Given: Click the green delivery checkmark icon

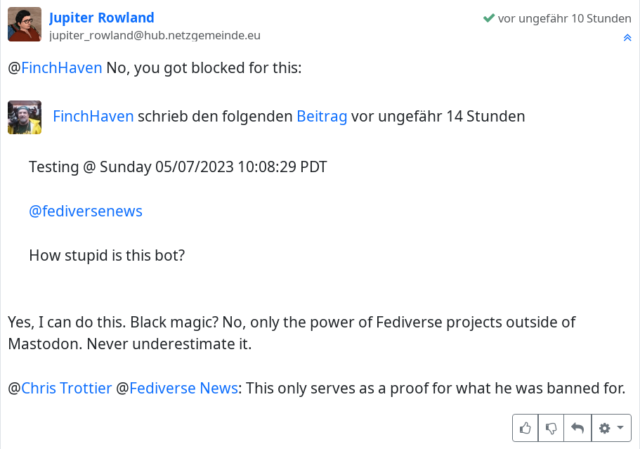Looking at the screenshot, I should tap(489, 18).
